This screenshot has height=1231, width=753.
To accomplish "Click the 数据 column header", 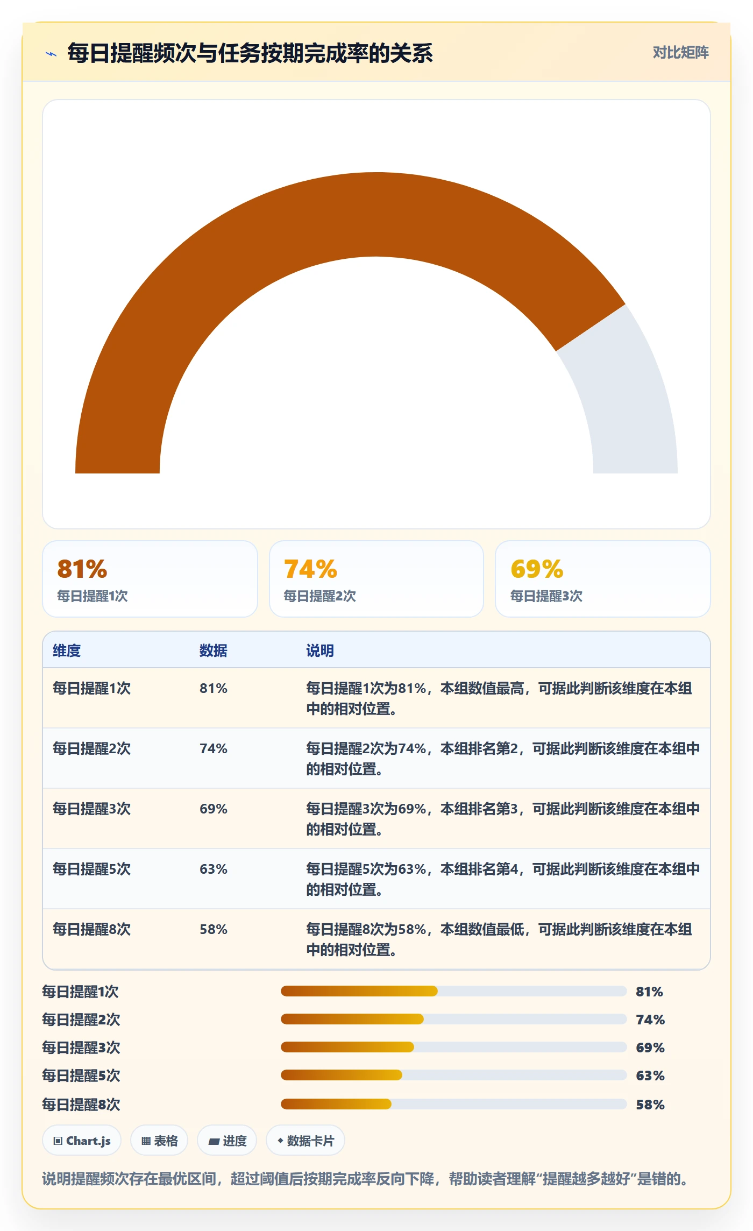I will 214,650.
